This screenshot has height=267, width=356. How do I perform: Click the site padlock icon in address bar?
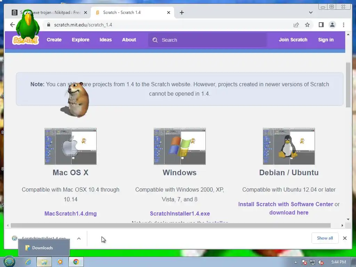[x=48, y=25]
